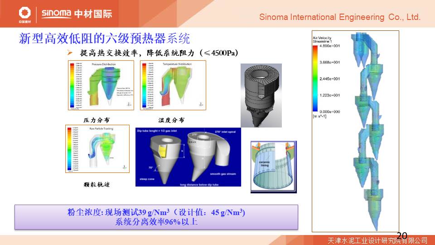Click the blue dip tube cyclone diagram

click(x=188, y=157)
